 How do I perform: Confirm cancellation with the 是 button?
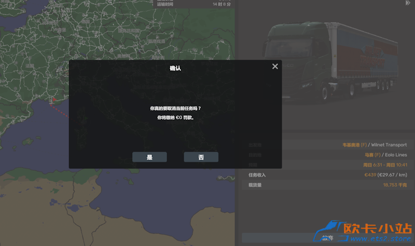tap(149, 157)
